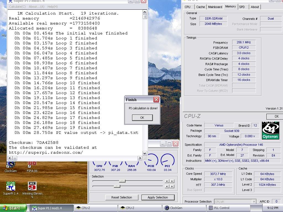Click the "PI calculation is done!" message
Screen dimensions: 283x212
click(143, 108)
